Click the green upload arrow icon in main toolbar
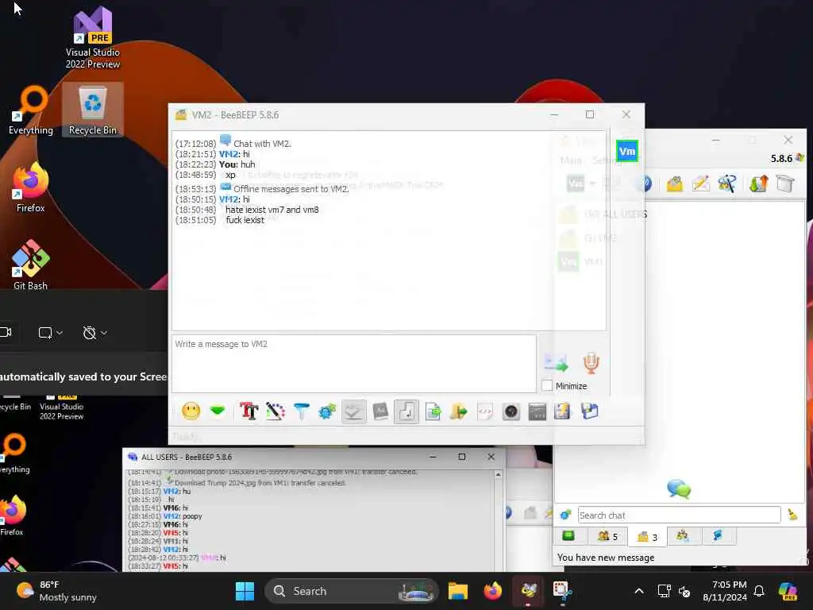This screenshot has height=610, width=813. tap(758, 183)
